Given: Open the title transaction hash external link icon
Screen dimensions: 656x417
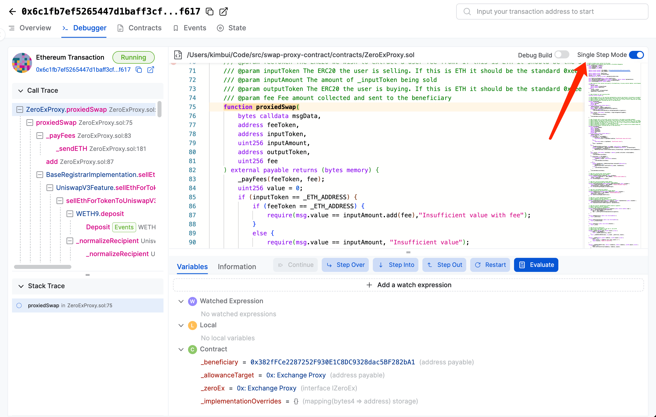Looking at the screenshot, I should pyautogui.click(x=223, y=12).
